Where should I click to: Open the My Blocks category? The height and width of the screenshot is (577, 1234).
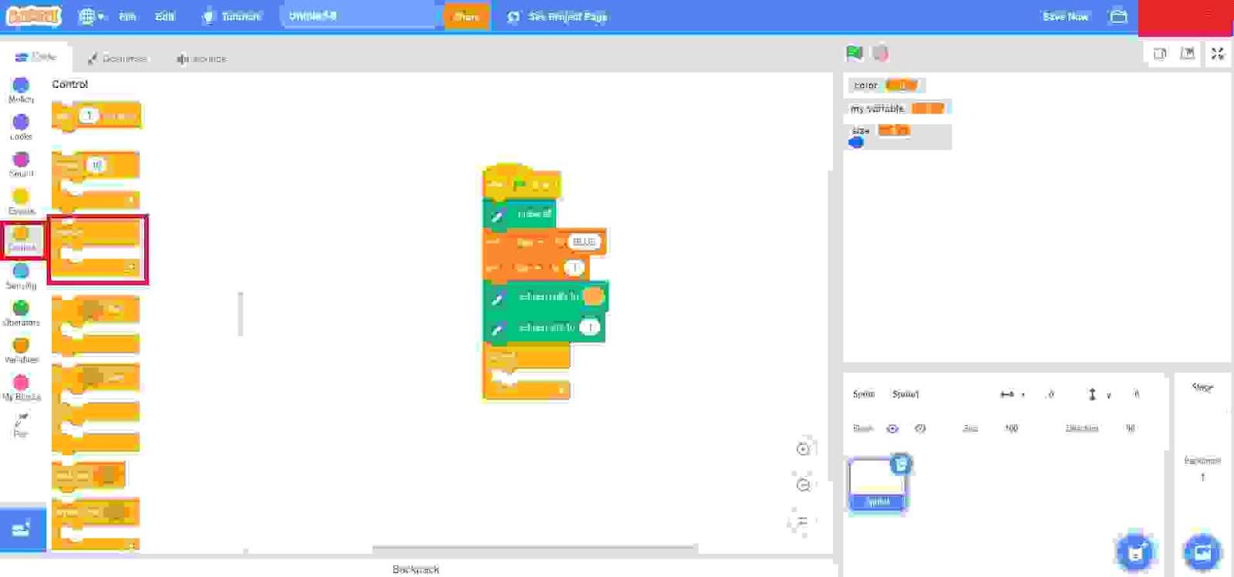point(21,386)
